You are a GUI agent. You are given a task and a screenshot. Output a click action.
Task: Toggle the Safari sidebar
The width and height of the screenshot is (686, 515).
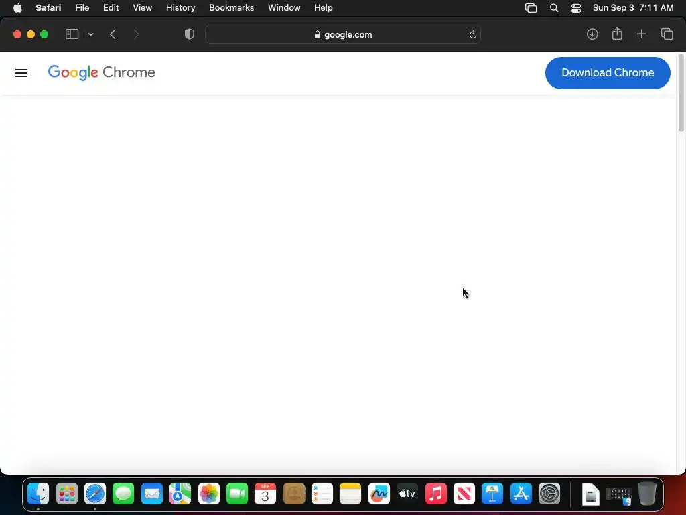[72, 34]
